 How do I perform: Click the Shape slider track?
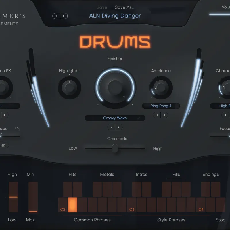pos(10,136)
